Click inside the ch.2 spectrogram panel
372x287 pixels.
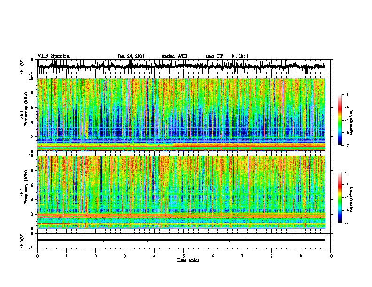(x=181, y=192)
